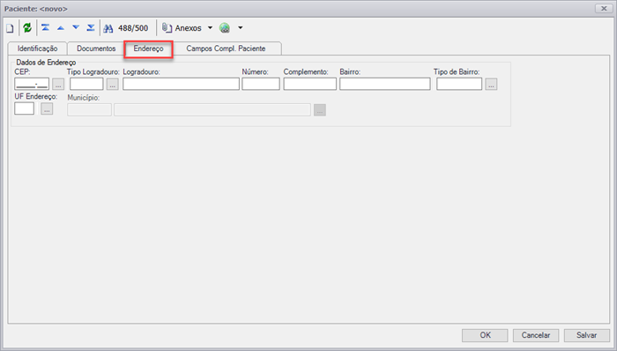Focus the Bairro input field
The width and height of the screenshot is (617, 351).
tap(385, 84)
